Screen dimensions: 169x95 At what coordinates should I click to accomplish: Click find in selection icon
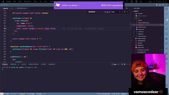click(x=125, y=12)
